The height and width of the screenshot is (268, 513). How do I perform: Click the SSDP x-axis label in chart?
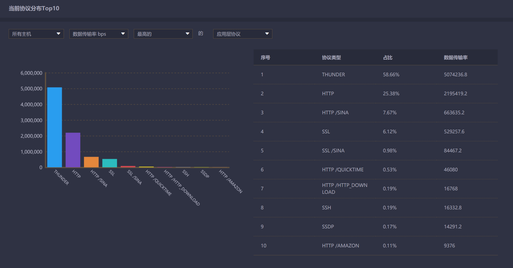coord(205,174)
